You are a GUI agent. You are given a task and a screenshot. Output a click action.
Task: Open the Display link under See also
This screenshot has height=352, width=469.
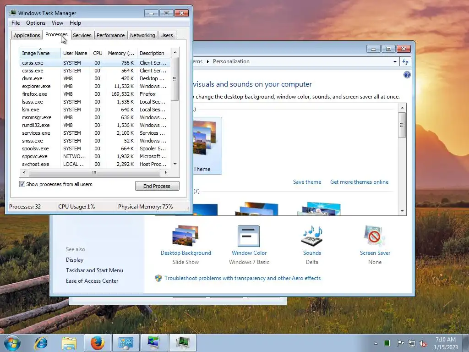[x=75, y=260]
